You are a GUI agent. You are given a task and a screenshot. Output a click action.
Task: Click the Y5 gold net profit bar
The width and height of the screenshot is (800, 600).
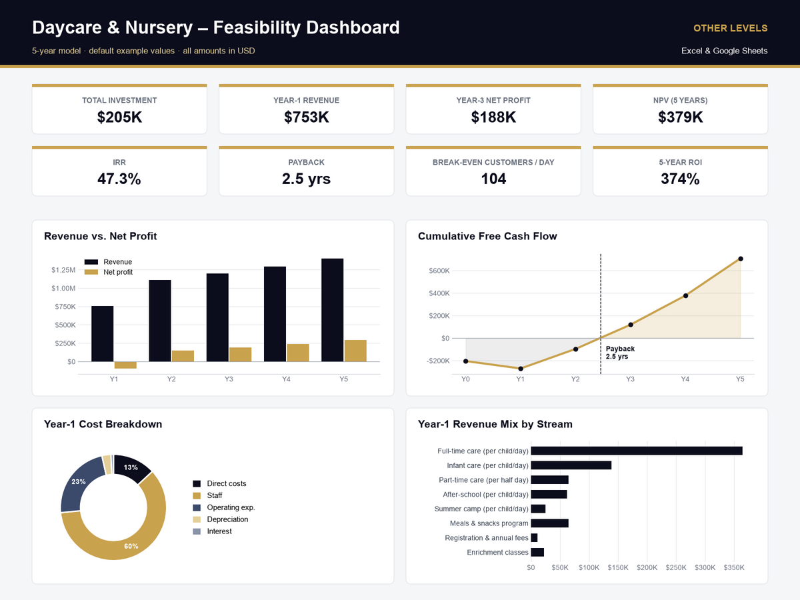coord(355,351)
